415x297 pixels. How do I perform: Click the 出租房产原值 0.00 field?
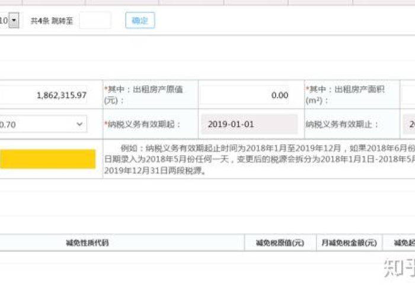click(245, 95)
